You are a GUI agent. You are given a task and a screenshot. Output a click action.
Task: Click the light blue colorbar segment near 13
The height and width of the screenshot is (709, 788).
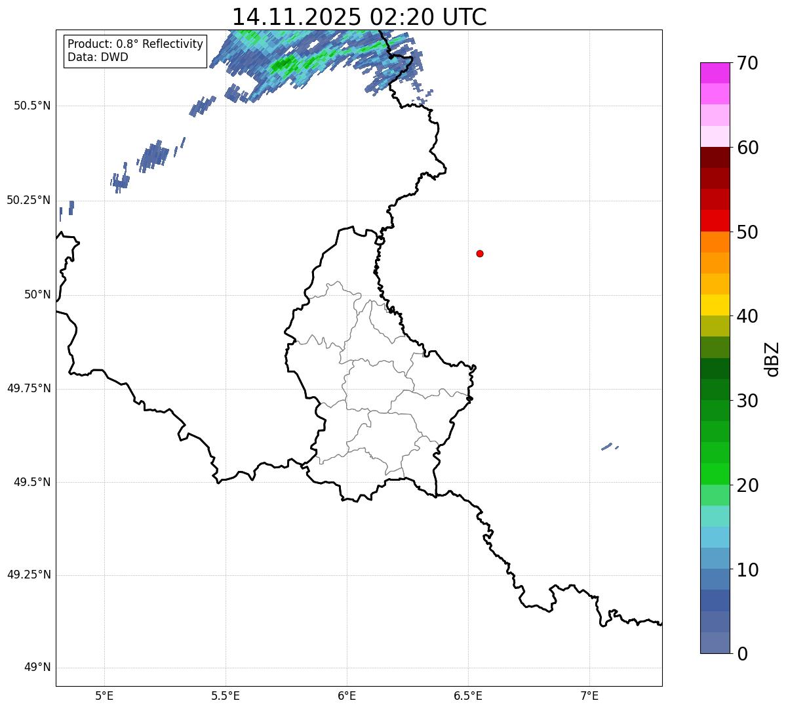click(x=715, y=537)
